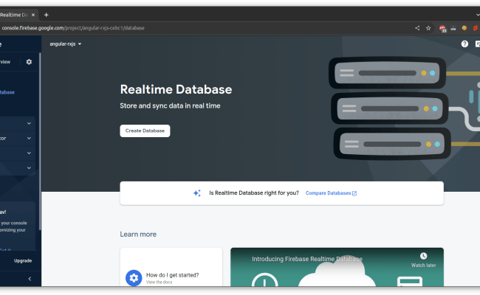The height and width of the screenshot is (295, 480).
Task: Collapse the sidebar with the left chevron
Action: [30, 279]
